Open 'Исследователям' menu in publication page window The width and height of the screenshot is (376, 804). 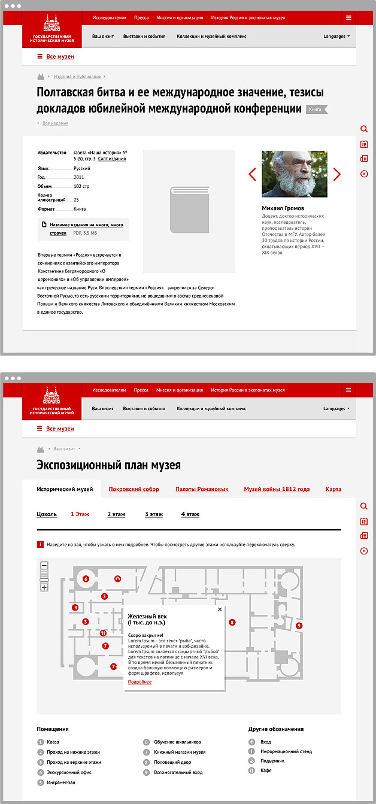[x=110, y=18]
